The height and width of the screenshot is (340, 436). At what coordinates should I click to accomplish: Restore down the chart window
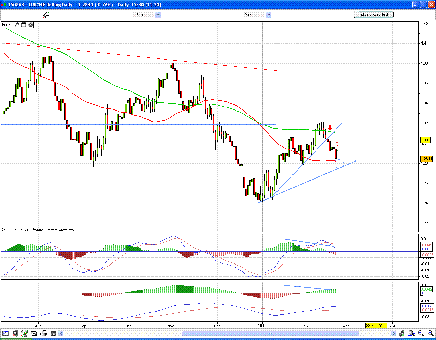[x=423, y=5]
